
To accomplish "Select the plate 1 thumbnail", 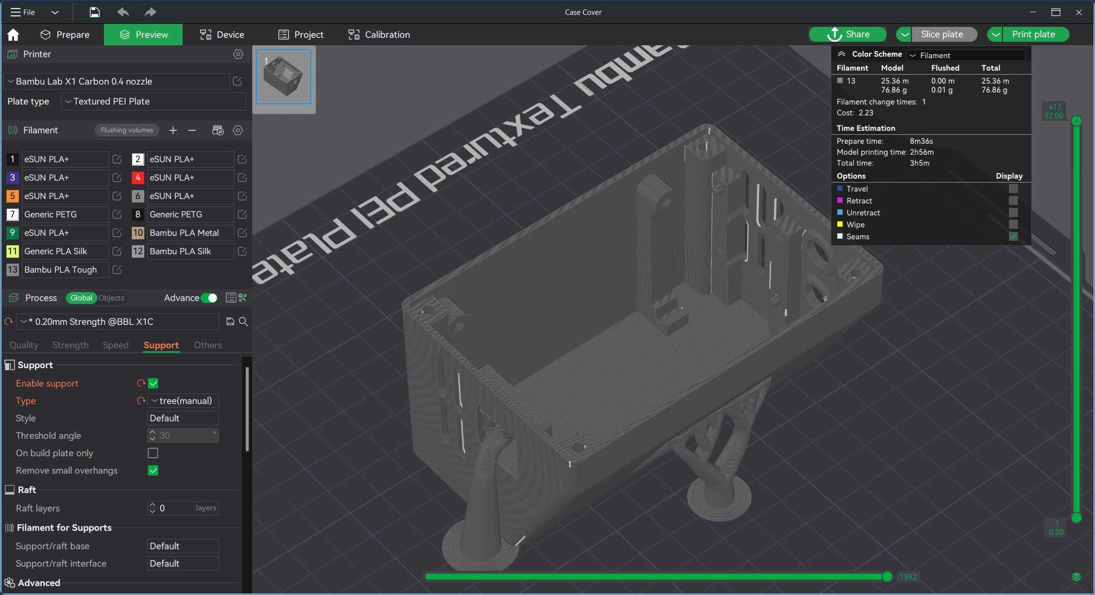I will (284, 77).
